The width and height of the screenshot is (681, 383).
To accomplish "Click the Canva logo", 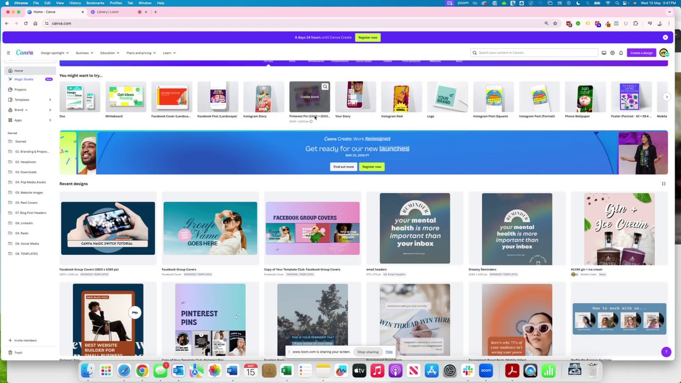I will [24, 53].
